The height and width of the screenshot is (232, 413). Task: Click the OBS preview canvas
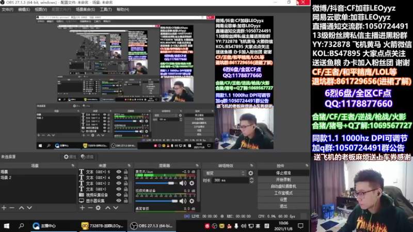point(155,82)
